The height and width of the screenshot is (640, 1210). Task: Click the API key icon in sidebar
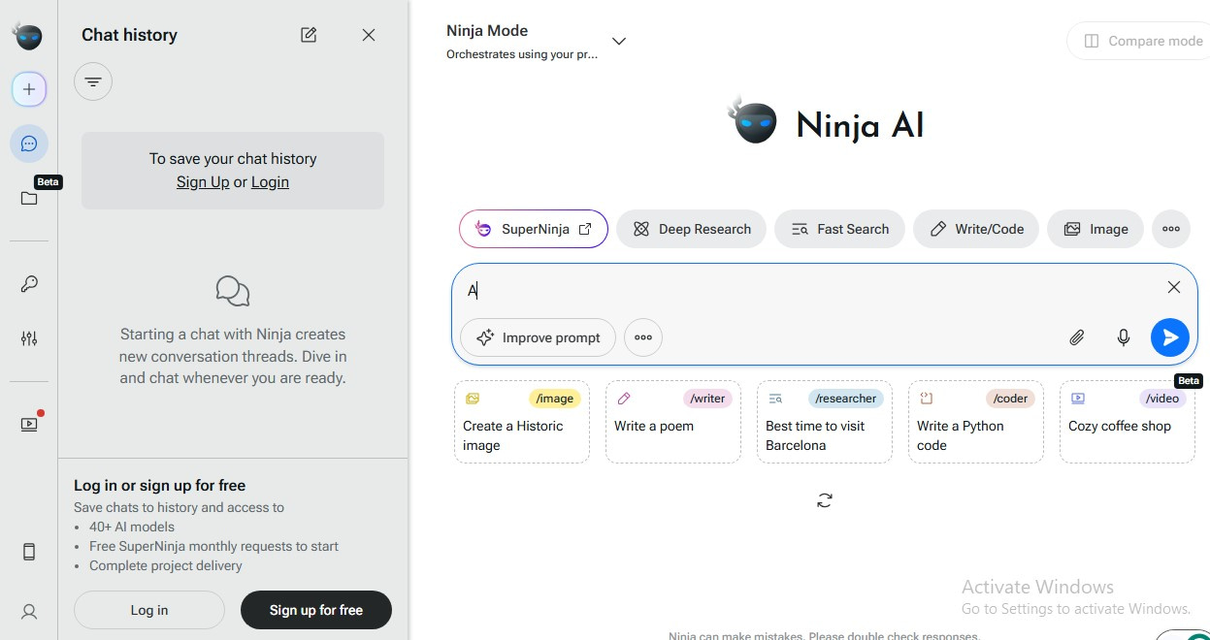(29, 283)
